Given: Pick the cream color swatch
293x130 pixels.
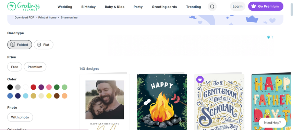Looking at the screenshot, I should click(41, 96).
